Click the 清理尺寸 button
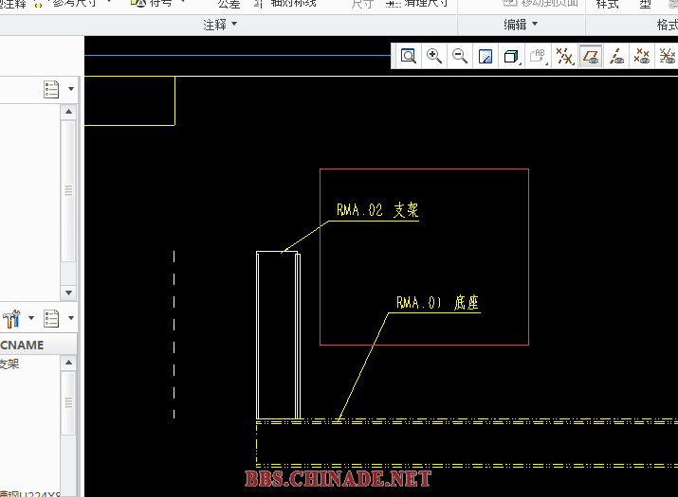 click(417, 4)
